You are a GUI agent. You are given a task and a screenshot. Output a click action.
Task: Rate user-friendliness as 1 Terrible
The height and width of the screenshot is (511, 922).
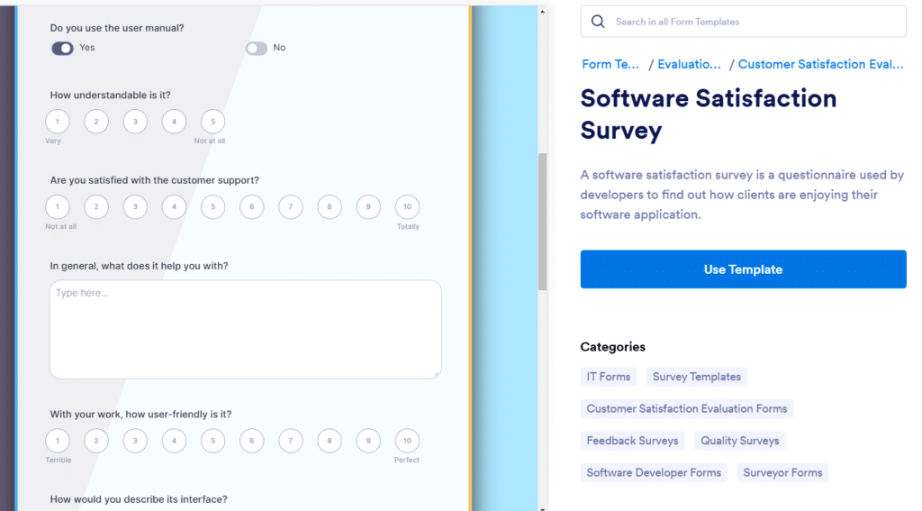[58, 441]
